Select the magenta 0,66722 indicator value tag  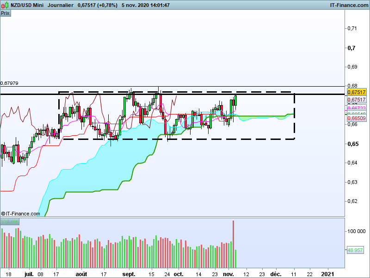coord(357,108)
